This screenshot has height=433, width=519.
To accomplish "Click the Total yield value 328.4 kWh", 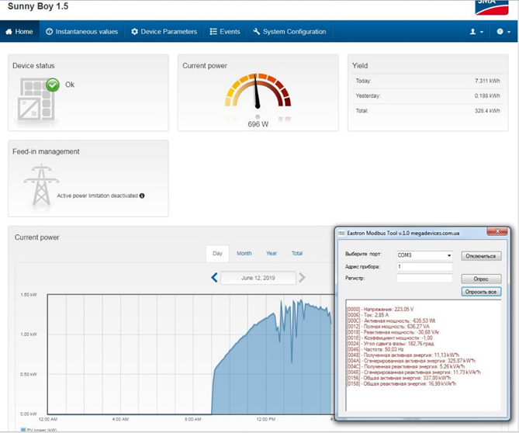I will pyautogui.click(x=487, y=110).
